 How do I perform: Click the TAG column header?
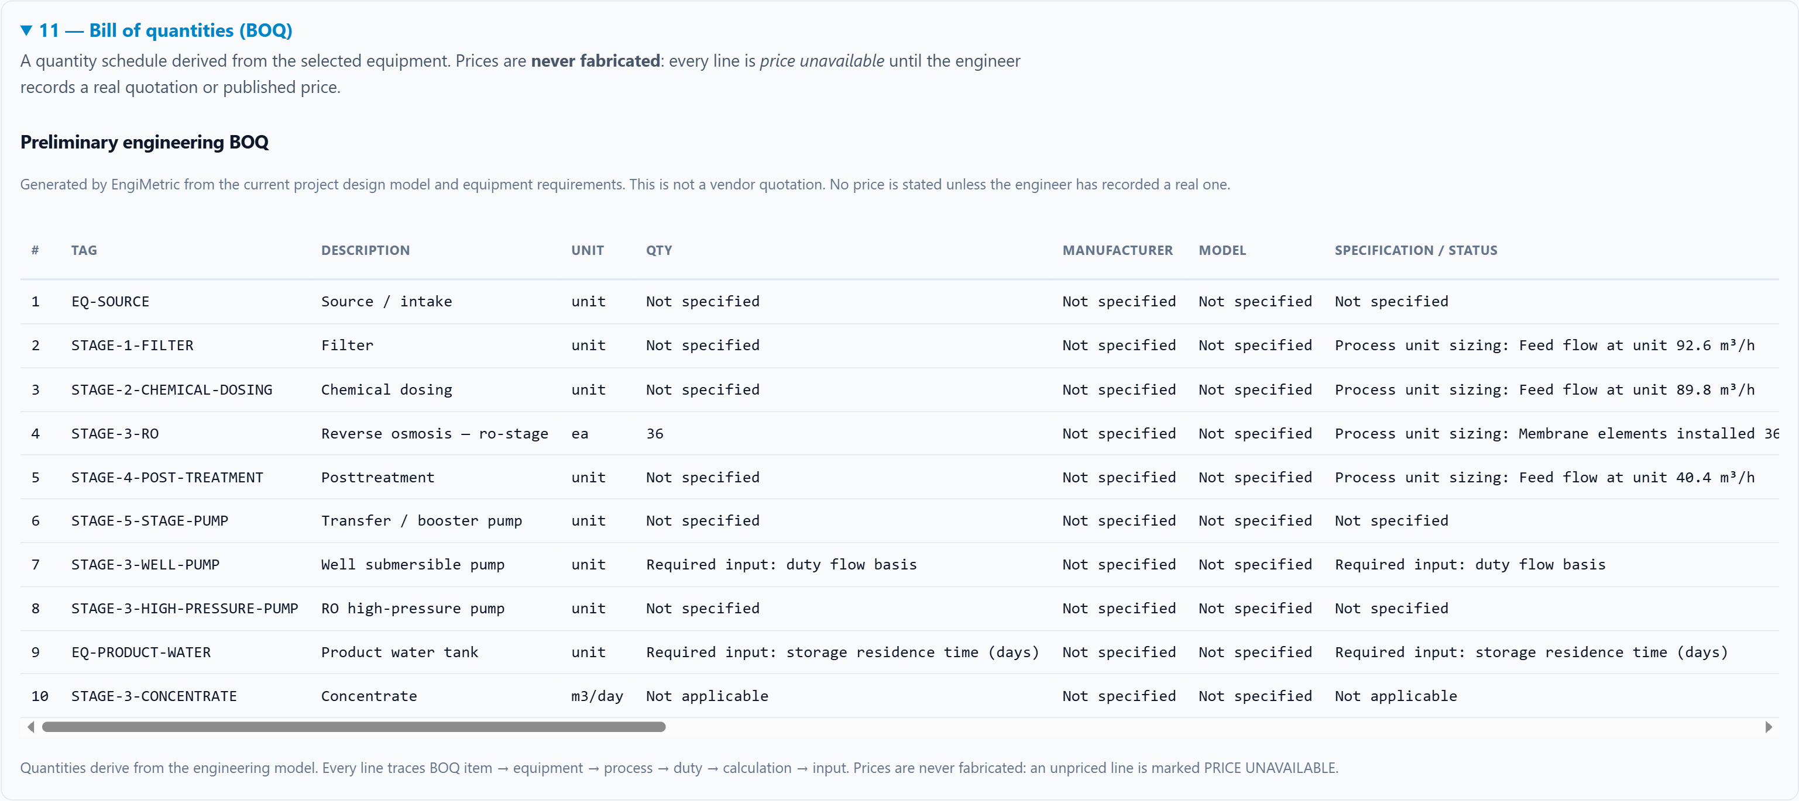click(84, 250)
